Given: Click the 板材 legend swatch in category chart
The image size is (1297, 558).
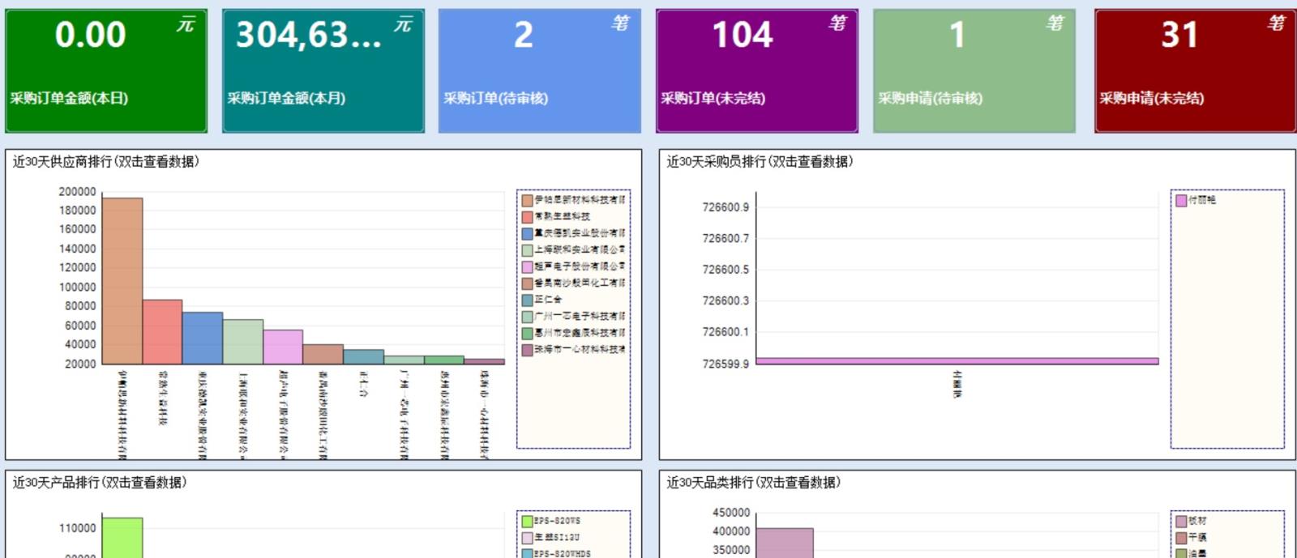Looking at the screenshot, I should coord(1181,522).
